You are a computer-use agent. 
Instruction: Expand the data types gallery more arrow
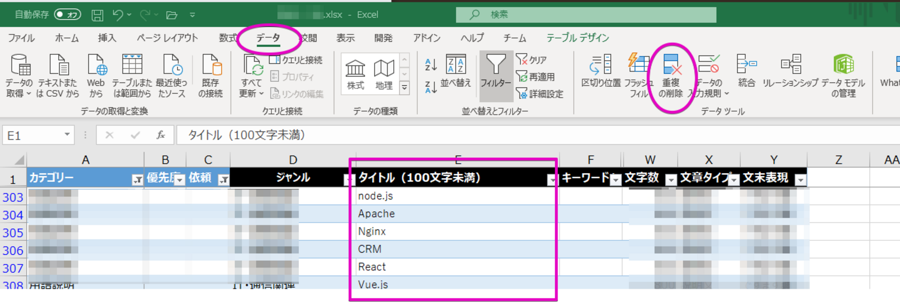[x=404, y=88]
